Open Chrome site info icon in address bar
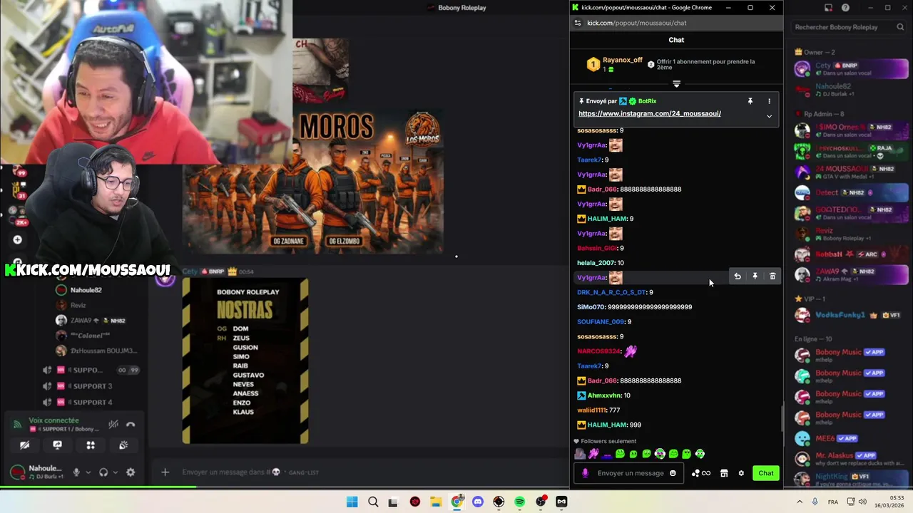Viewport: 913px width, 513px height. 577,23
